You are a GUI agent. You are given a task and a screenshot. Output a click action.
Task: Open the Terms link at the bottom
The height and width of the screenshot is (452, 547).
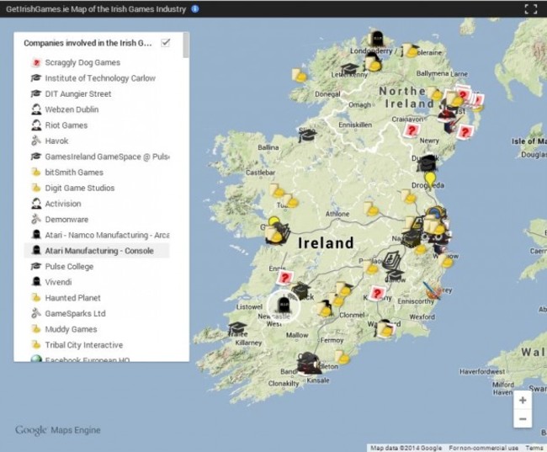(534, 448)
